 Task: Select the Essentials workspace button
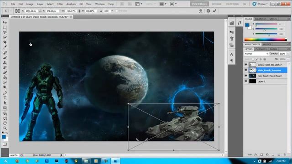[x=199, y=4]
